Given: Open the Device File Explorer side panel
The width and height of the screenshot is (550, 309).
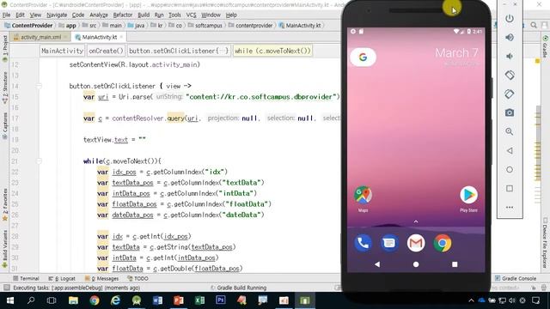Looking at the screenshot, I should pyautogui.click(x=546, y=243).
